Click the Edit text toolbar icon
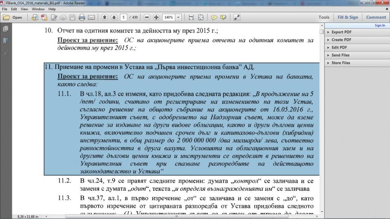 54,18
